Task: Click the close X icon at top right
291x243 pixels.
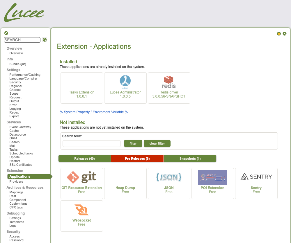Action: point(285,33)
